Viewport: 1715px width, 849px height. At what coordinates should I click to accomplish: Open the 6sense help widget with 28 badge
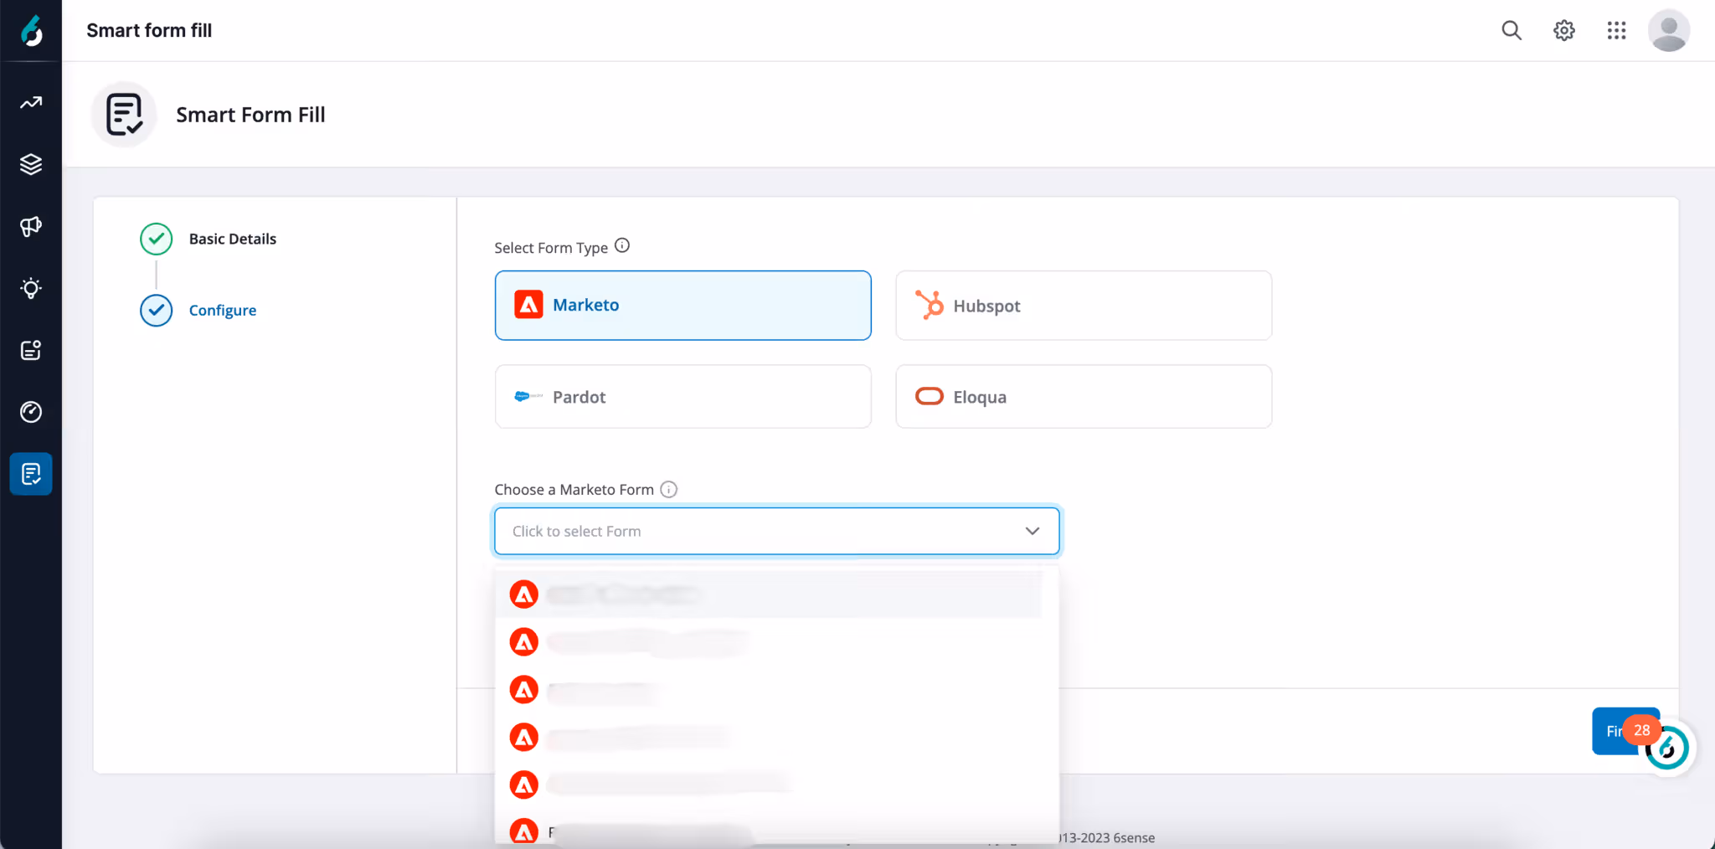(x=1666, y=748)
